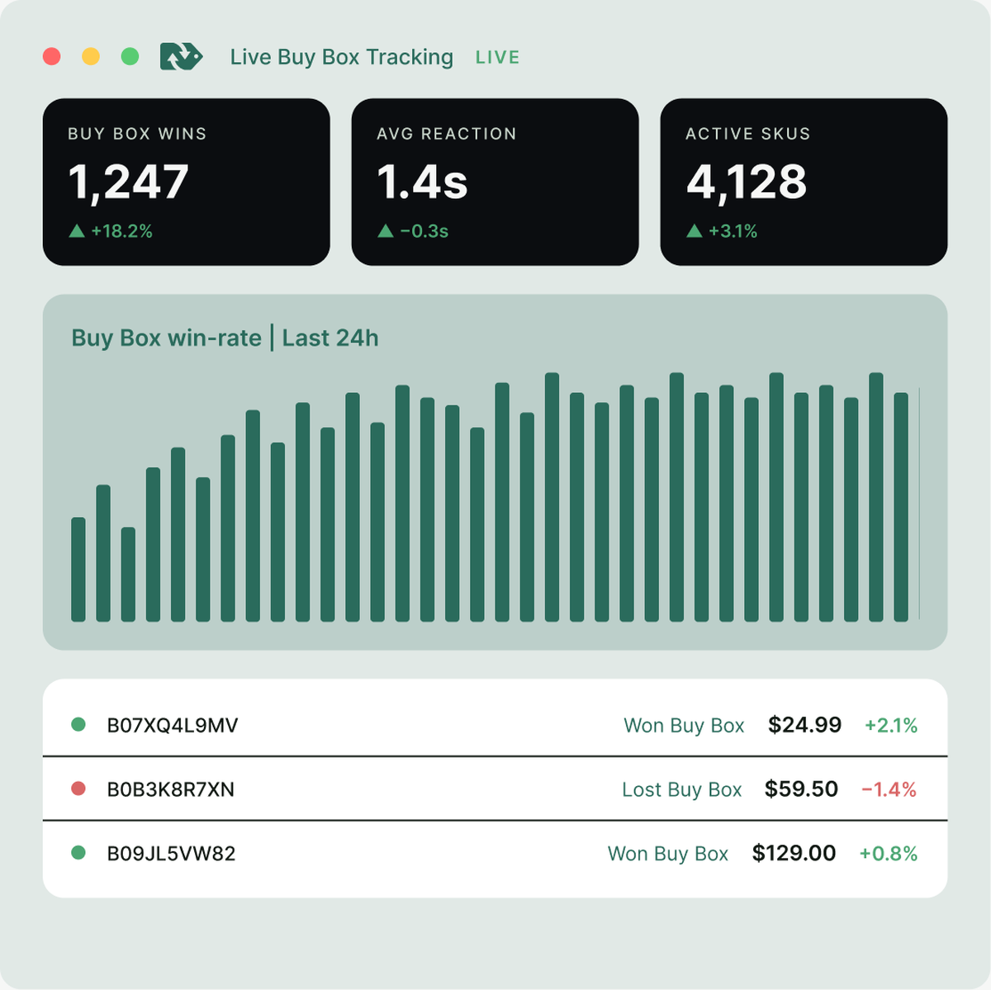Click the 4,128 active SKUs value
Screen dimensions: 991x990
747,182
